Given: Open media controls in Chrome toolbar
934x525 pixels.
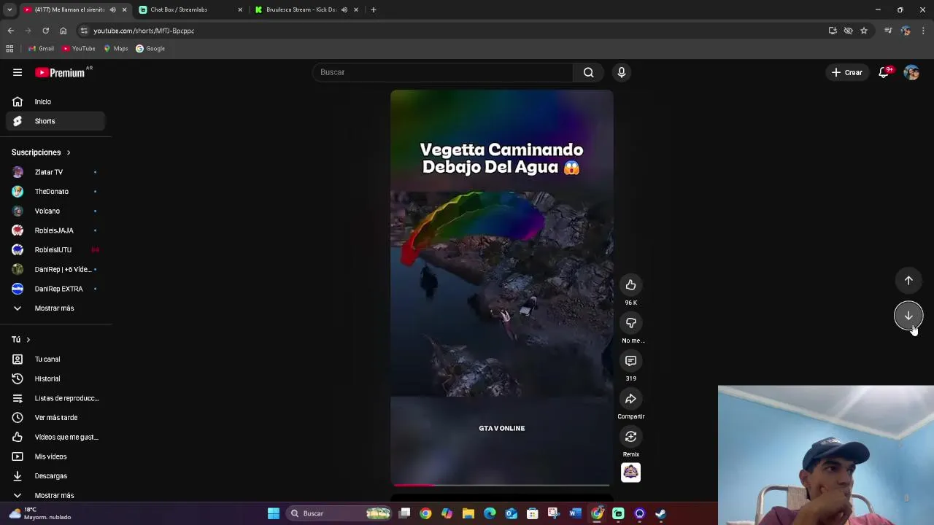Looking at the screenshot, I should [x=888, y=31].
